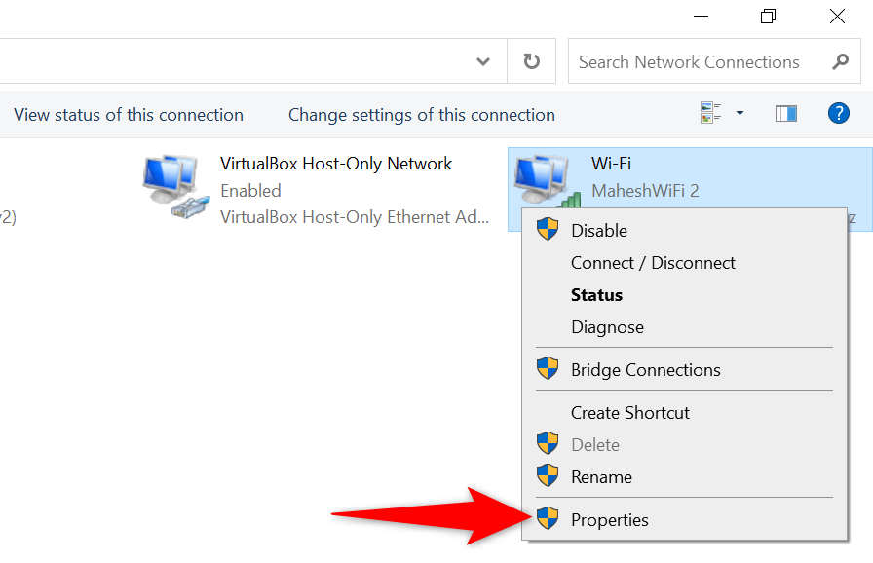
Task: Open Status from the context menu
Action: coord(596,295)
